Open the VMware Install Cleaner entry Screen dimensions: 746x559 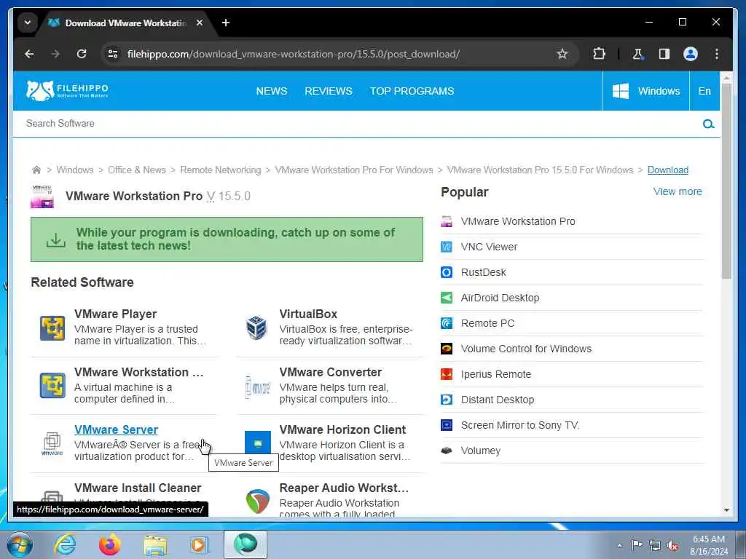(138, 488)
